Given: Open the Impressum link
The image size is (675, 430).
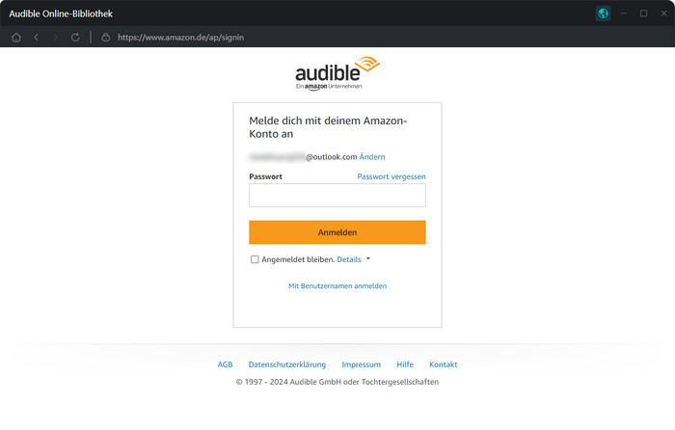Looking at the screenshot, I should point(362,364).
